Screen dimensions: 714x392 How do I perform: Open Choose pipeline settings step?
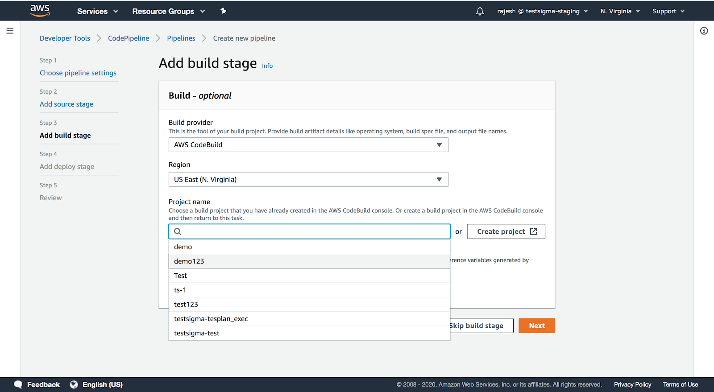[x=78, y=73]
